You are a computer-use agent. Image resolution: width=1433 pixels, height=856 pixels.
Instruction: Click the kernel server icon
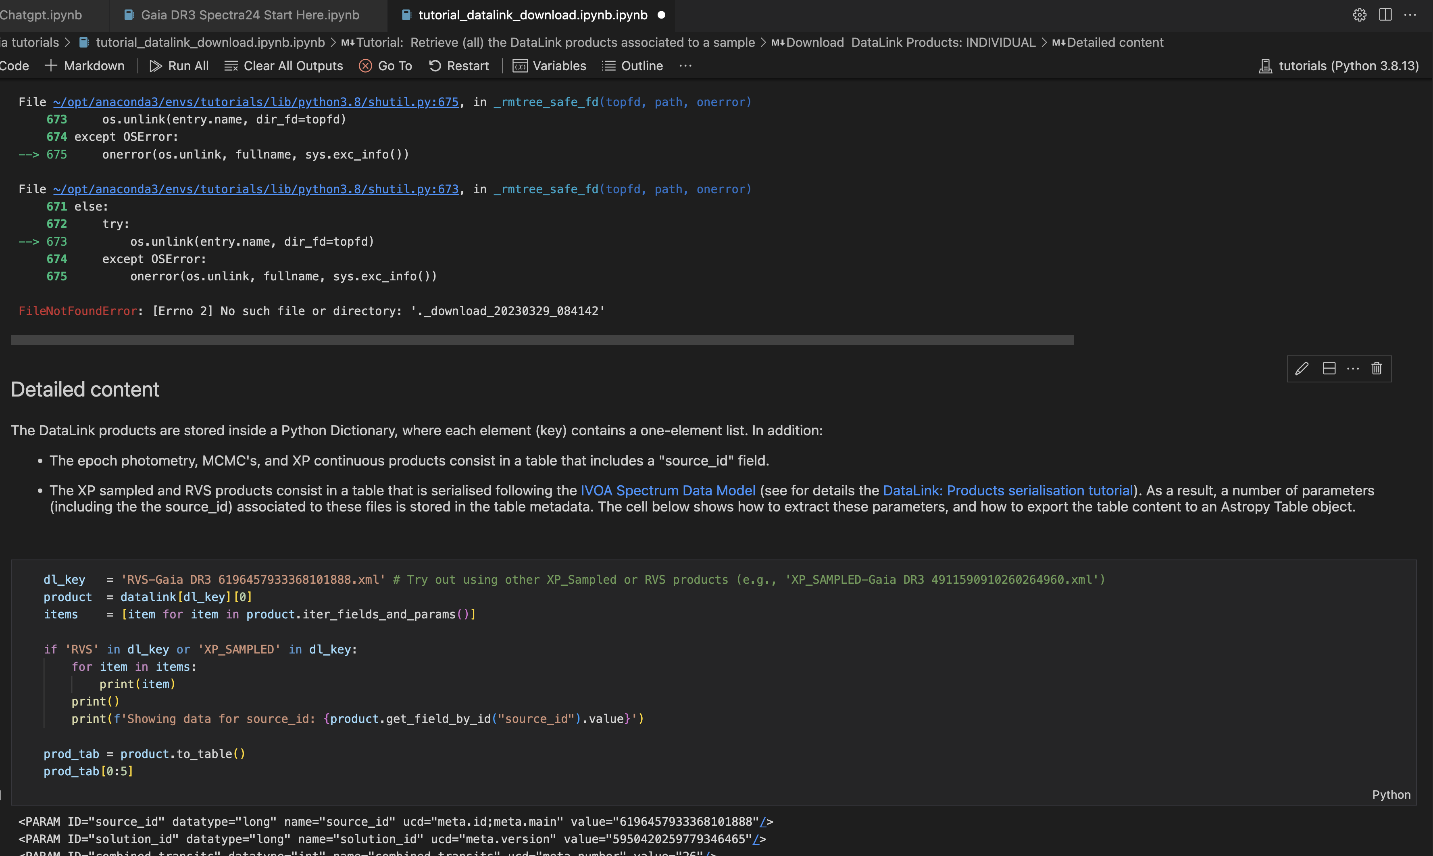(x=1265, y=66)
